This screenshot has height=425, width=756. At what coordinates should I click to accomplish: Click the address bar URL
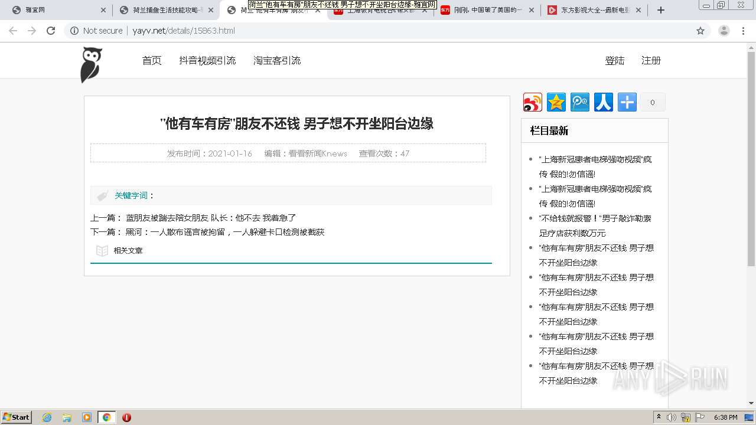(x=184, y=31)
